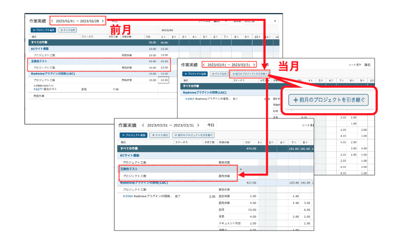Go to previous month in the February panel
Viewport: 395px width, 240px height.
52,21
